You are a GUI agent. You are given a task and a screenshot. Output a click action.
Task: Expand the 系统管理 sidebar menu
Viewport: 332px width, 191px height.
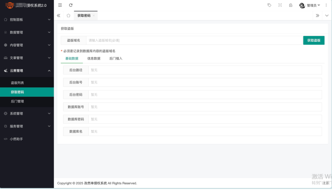[27, 114]
